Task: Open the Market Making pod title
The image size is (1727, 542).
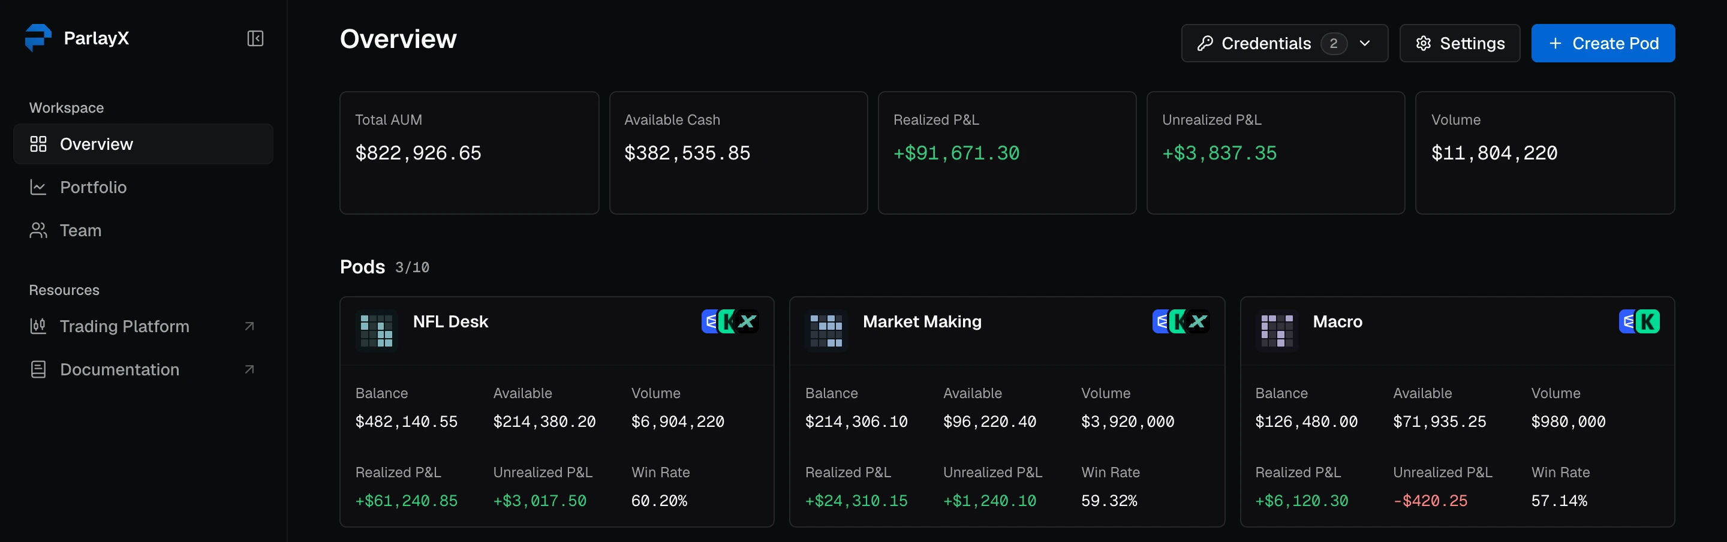Action: (922, 321)
